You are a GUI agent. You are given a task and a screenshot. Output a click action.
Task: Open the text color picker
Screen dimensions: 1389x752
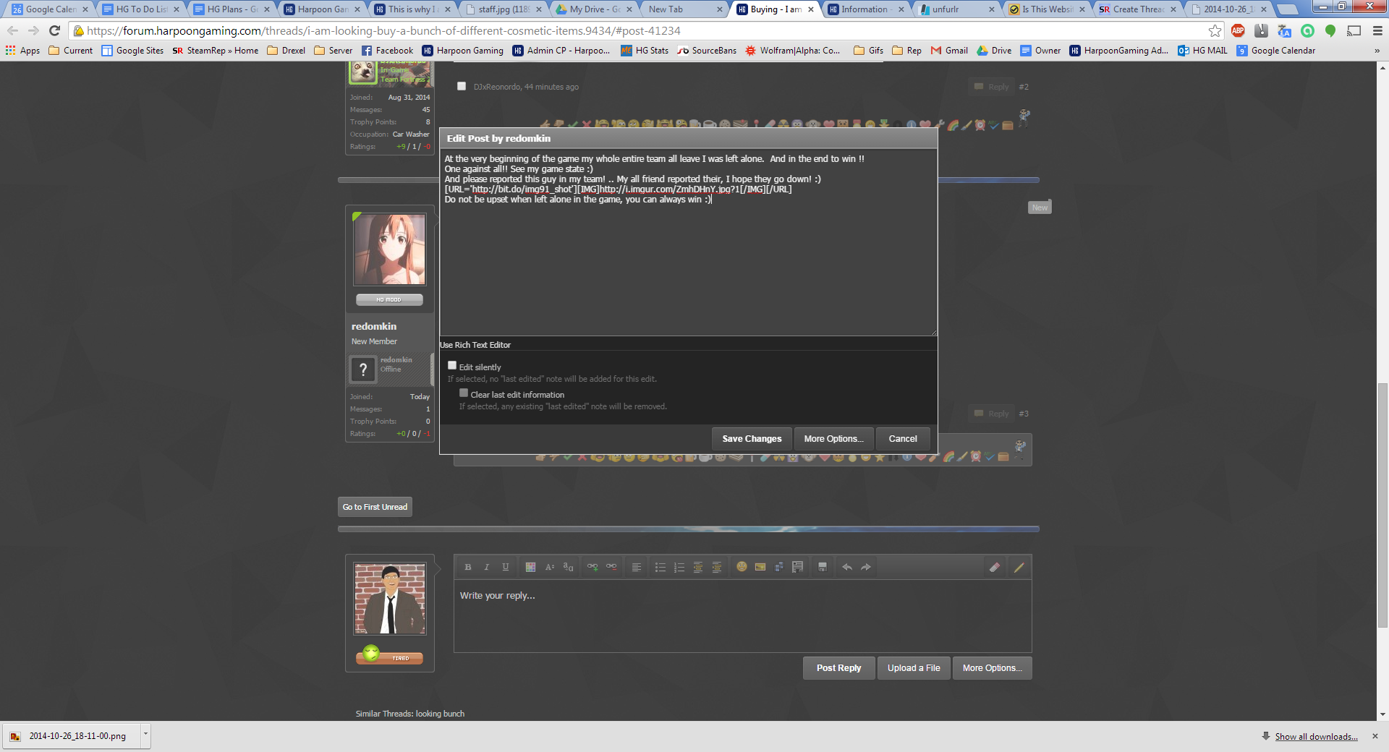click(x=530, y=568)
